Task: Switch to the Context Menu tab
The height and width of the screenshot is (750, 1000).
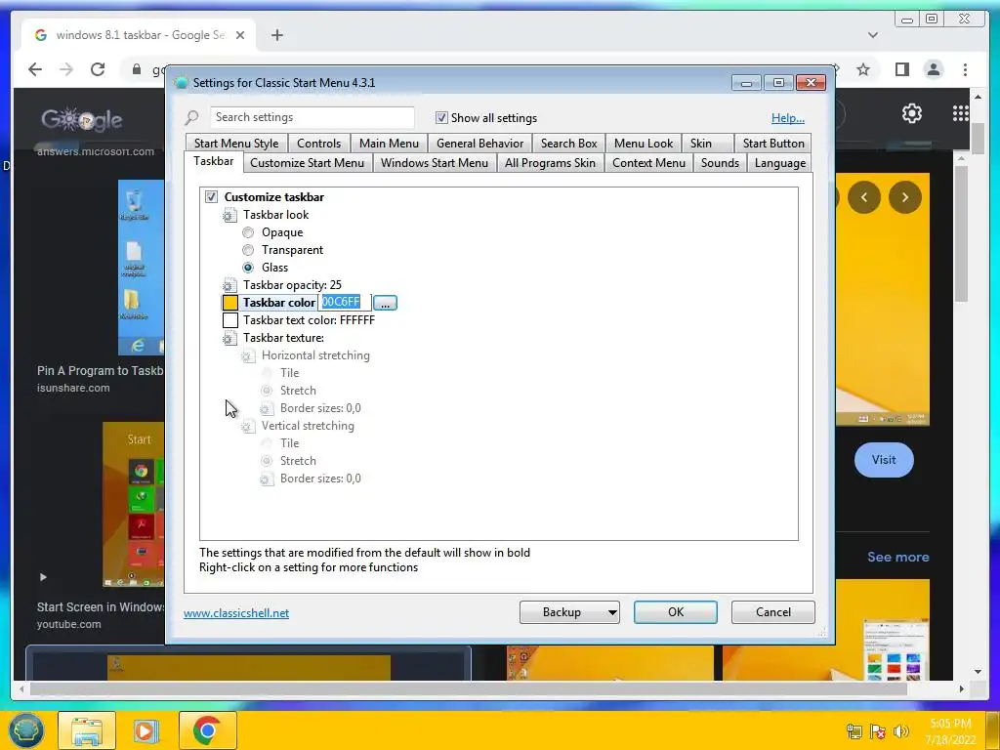Action: tap(648, 163)
